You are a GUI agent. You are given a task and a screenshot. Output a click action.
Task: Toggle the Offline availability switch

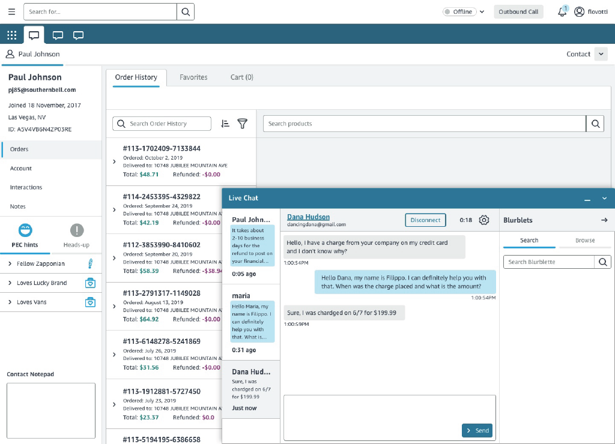click(x=448, y=12)
